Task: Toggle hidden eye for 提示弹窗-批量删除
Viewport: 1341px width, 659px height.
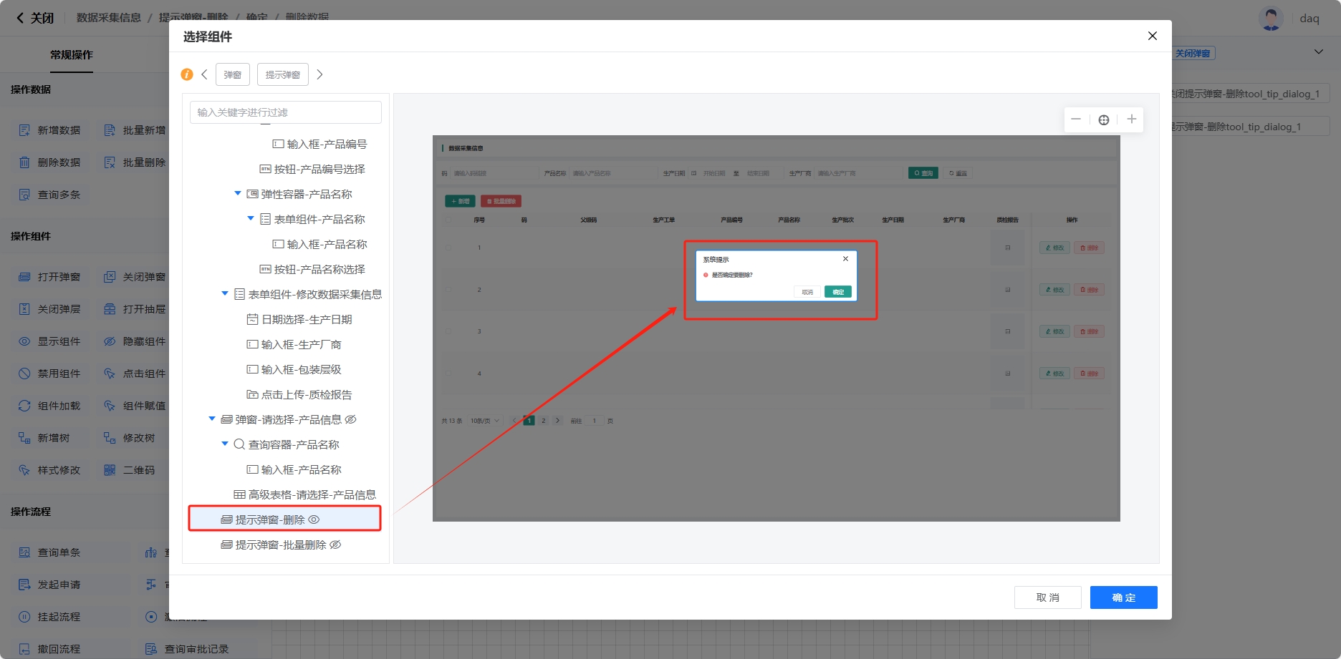Action: [x=335, y=545]
